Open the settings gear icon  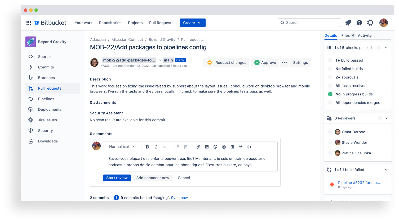click(x=370, y=23)
